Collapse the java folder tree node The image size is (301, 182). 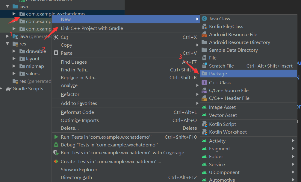7,6
